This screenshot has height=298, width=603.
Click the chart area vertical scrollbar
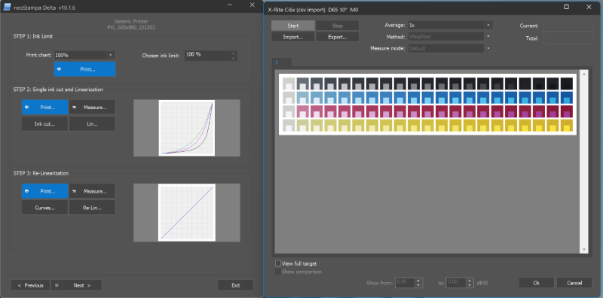click(x=583, y=162)
